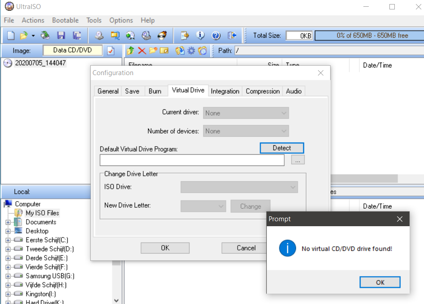Click the image properties checkmark icon
The width and height of the screenshot is (424, 304).
pos(111,51)
